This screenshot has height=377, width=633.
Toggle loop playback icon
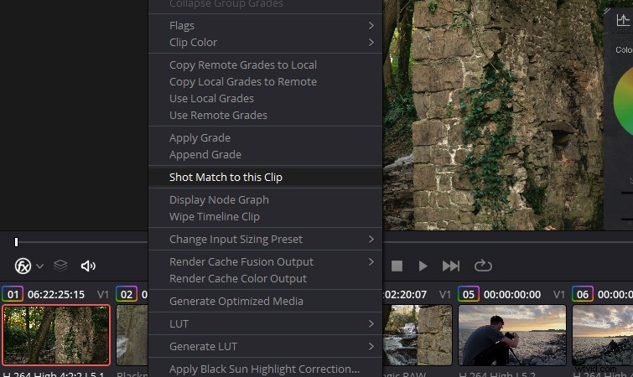point(483,266)
